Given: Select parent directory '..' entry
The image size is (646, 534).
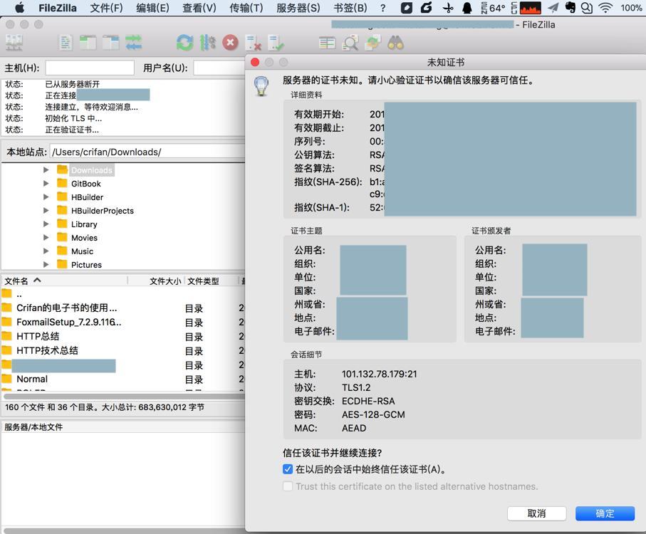Looking at the screenshot, I should click(x=123, y=294).
